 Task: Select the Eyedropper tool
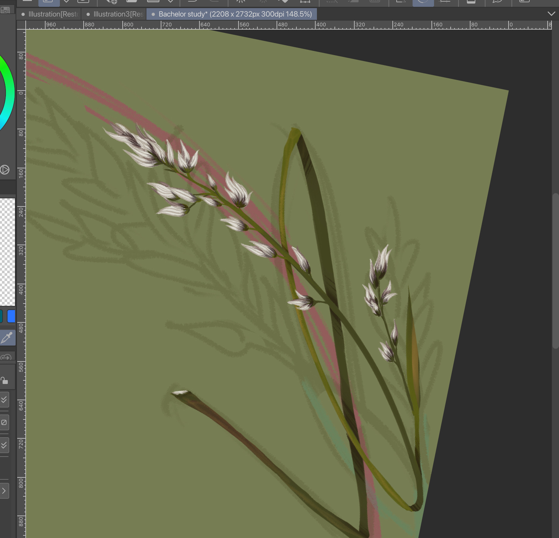click(7, 338)
